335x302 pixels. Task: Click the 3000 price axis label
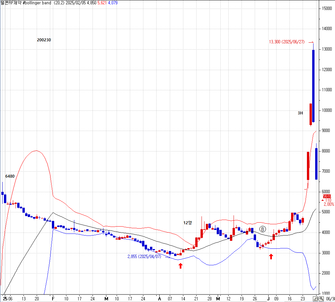pos(326,253)
